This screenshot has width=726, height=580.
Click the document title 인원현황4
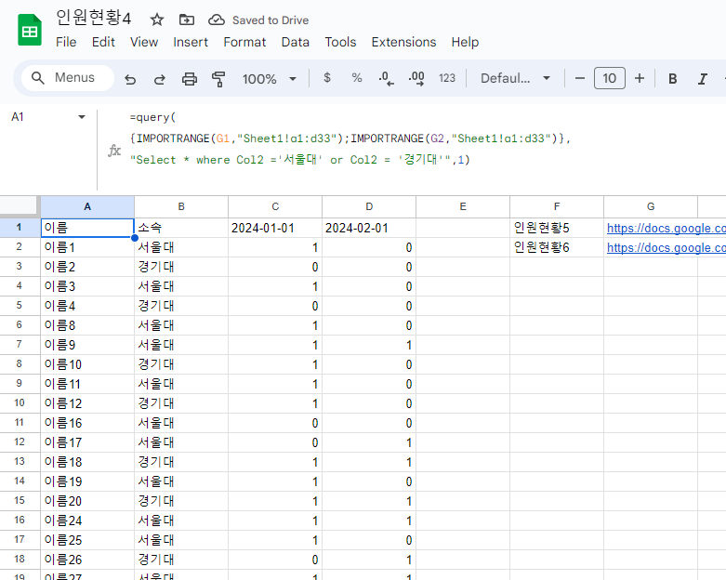tap(94, 18)
